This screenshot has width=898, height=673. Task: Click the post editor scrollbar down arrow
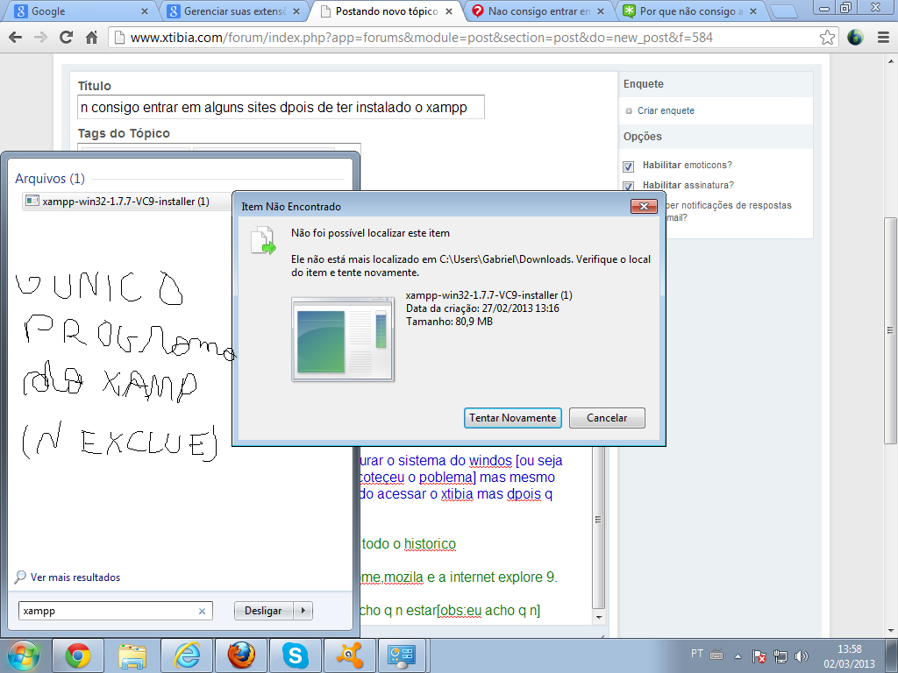click(x=598, y=617)
